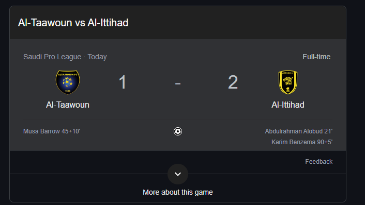Click the Al-Taawoun club crest
Screen dimensions: 365x205
pyautogui.click(x=68, y=82)
